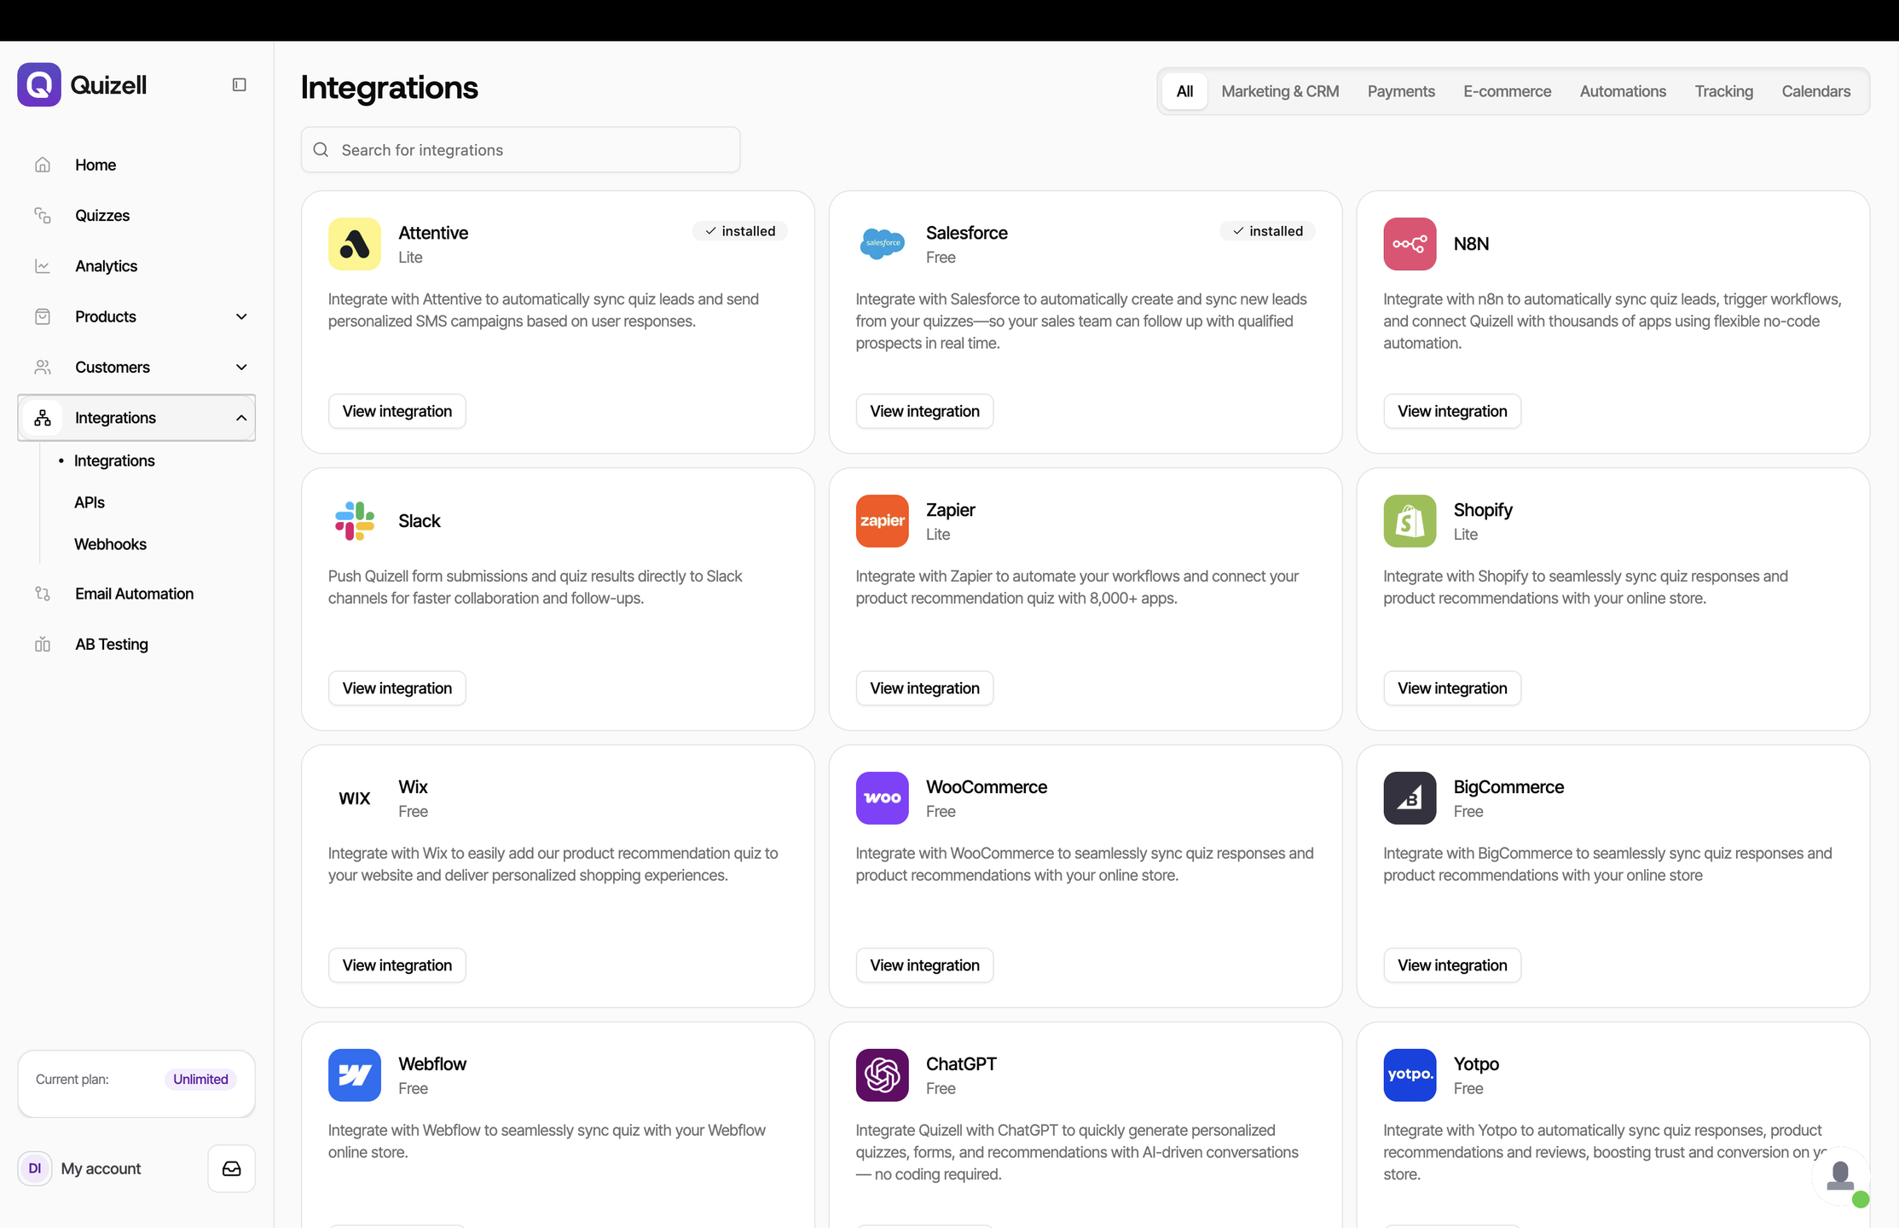This screenshot has width=1899, height=1228.
Task: Select the Automations tab
Action: (x=1623, y=91)
